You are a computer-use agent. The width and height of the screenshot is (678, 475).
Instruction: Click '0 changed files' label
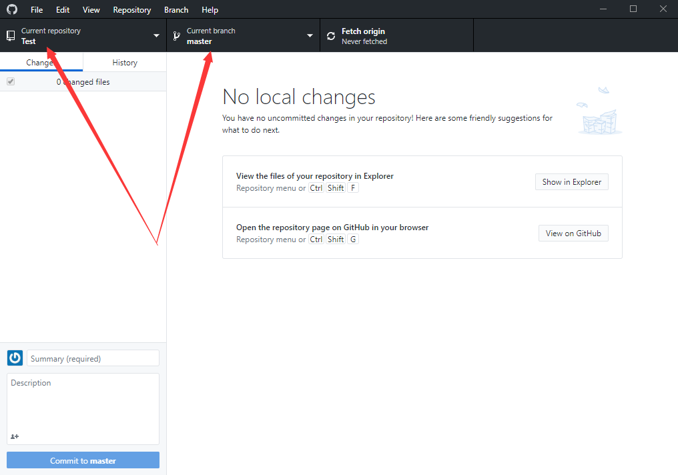83,81
